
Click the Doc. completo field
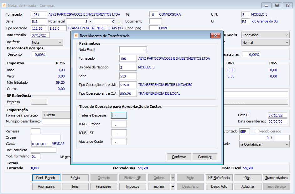coord(44,150)
